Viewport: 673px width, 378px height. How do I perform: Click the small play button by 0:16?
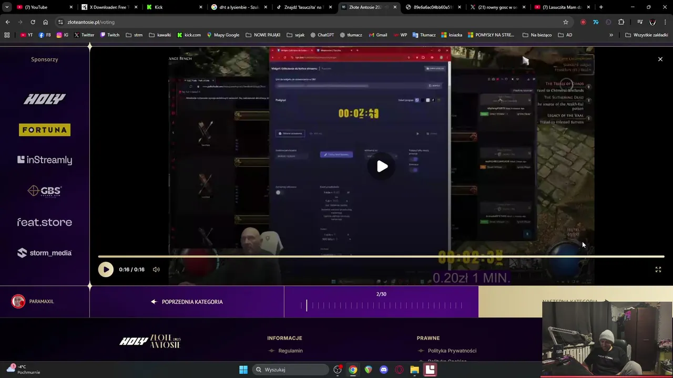point(106,269)
